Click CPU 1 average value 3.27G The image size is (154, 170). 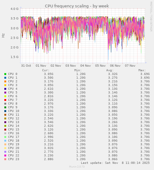click(x=113, y=78)
